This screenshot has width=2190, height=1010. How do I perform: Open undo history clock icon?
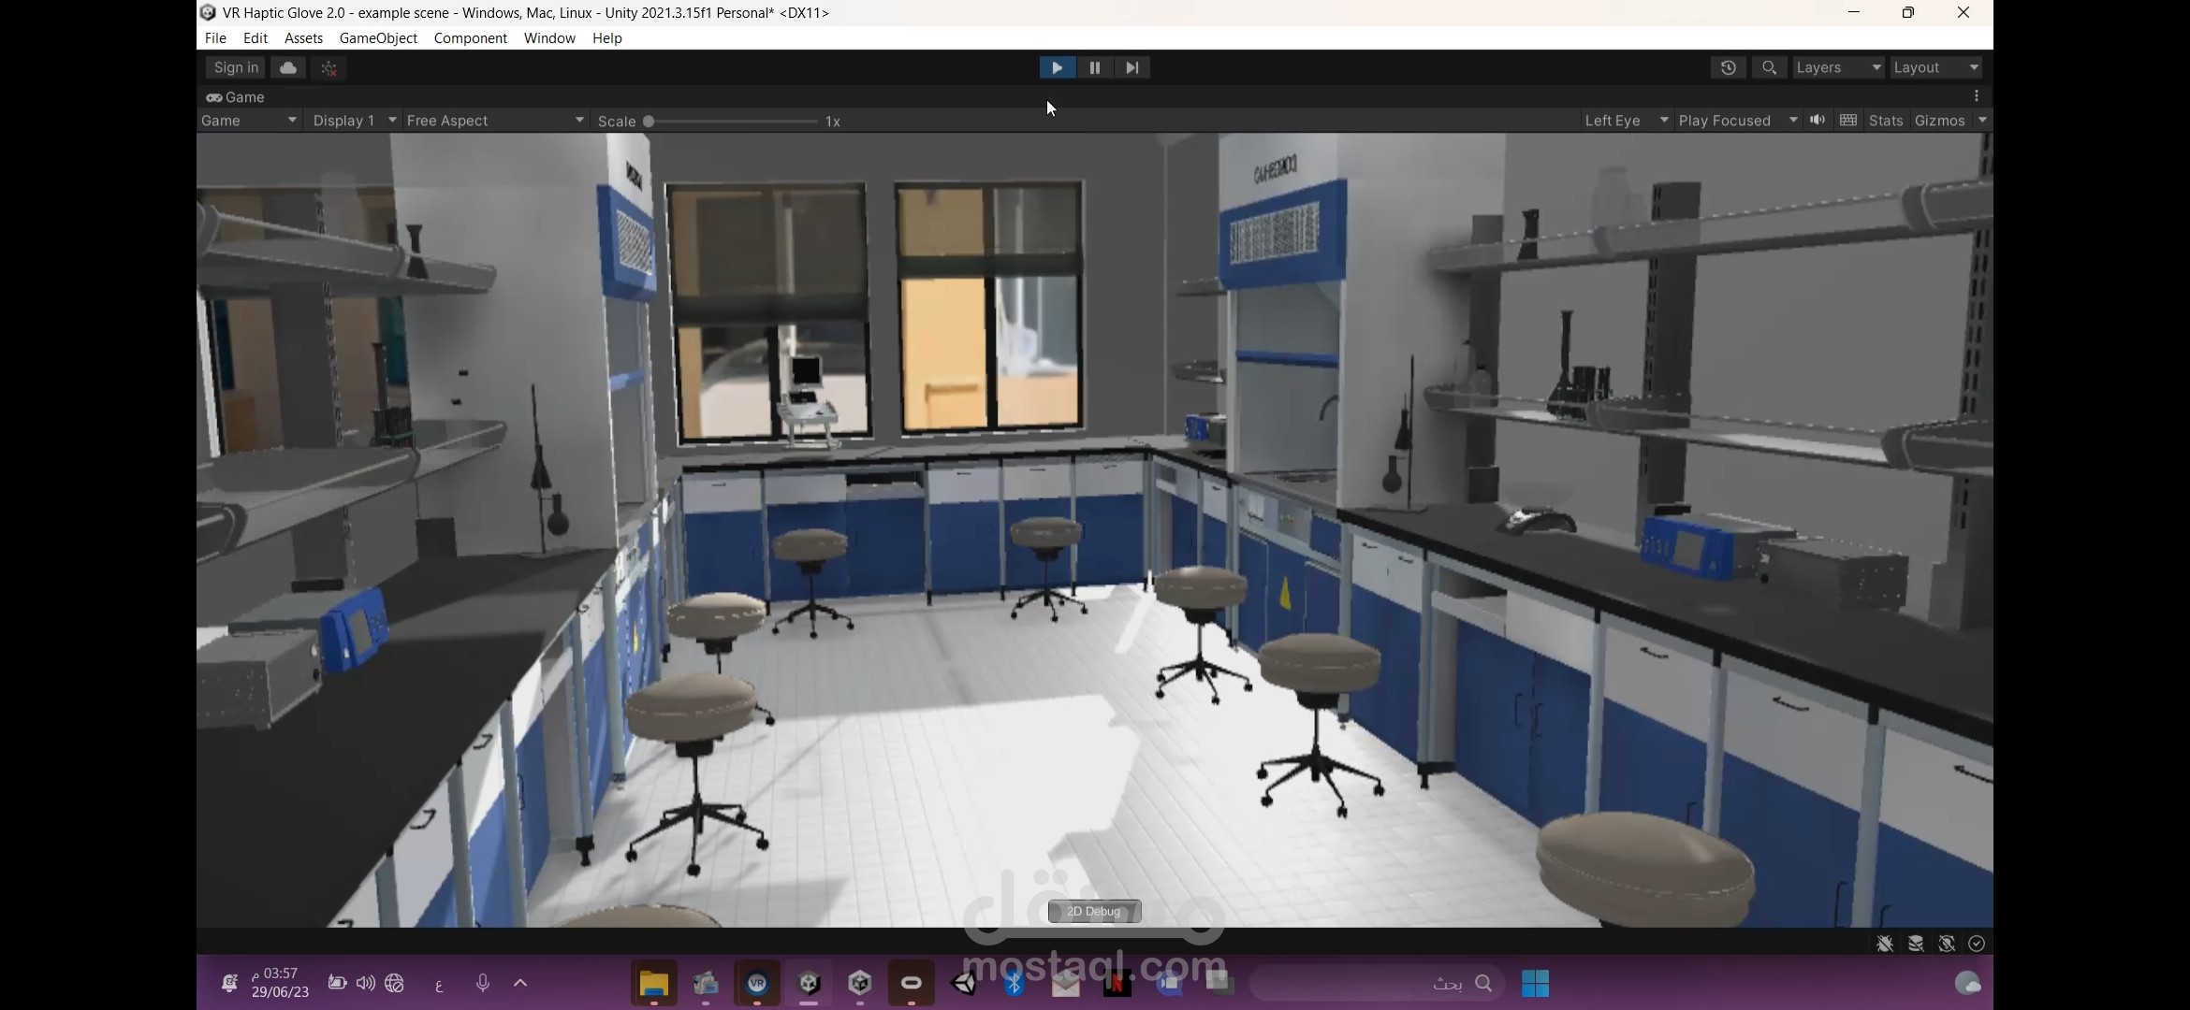pyautogui.click(x=1728, y=67)
